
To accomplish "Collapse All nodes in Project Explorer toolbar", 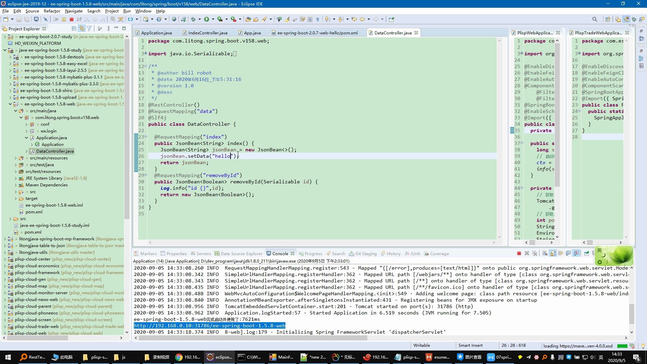I will point(73,28).
